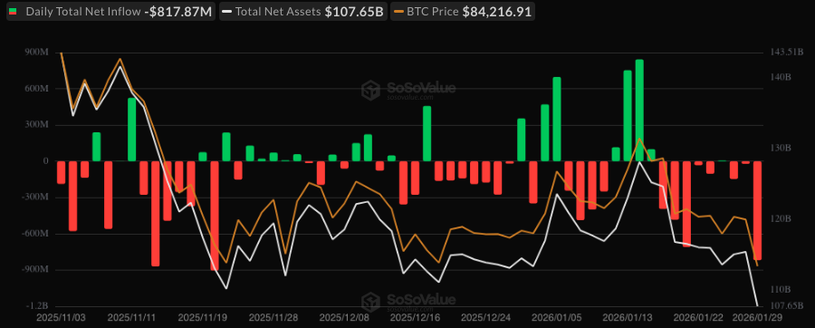The image size is (815, 328).
Task: Click the 600M left axis label
Action: (x=38, y=89)
